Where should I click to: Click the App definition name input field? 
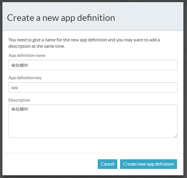93,65
